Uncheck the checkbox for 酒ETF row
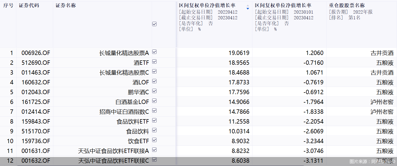The image size is (397, 166). pyautogui.click(x=154, y=62)
